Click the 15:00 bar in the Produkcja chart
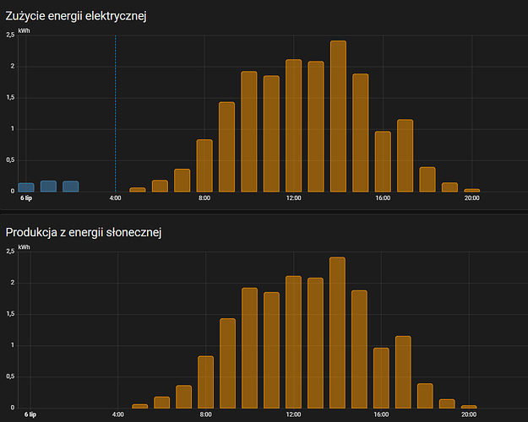This screenshot has height=422, width=528. pyautogui.click(x=359, y=349)
